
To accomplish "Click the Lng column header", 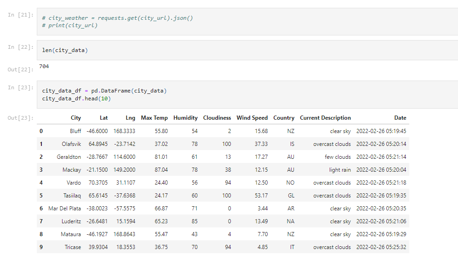I will click(x=130, y=118).
